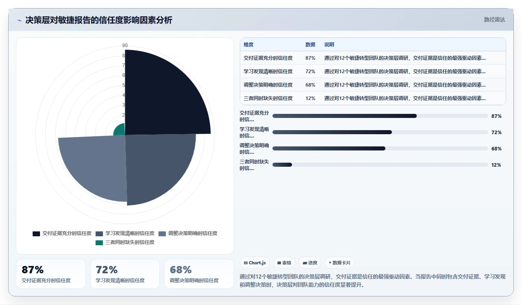This screenshot has height=305, width=522.
Task: Select table row 调整决策明确时信任度
Action: pos(373,85)
